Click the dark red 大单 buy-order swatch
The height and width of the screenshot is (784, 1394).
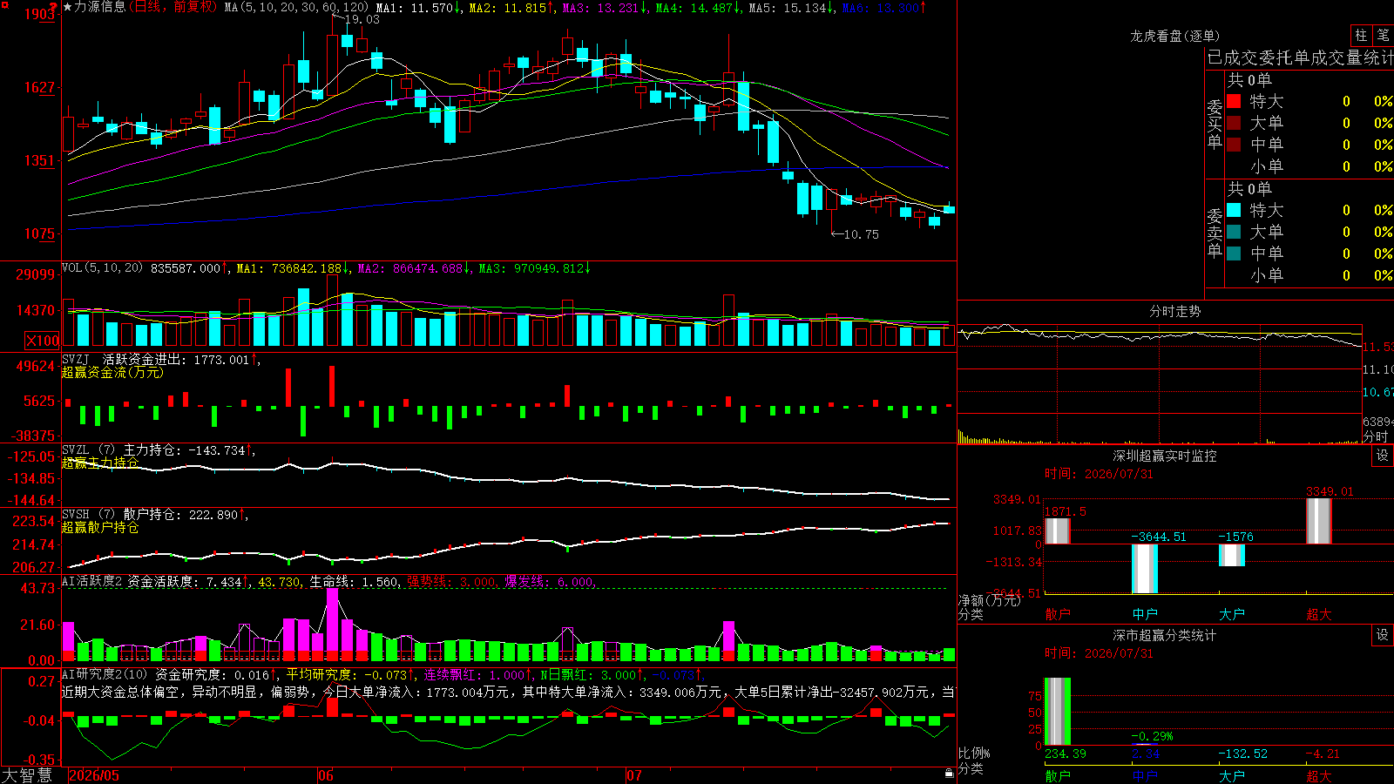point(1234,123)
